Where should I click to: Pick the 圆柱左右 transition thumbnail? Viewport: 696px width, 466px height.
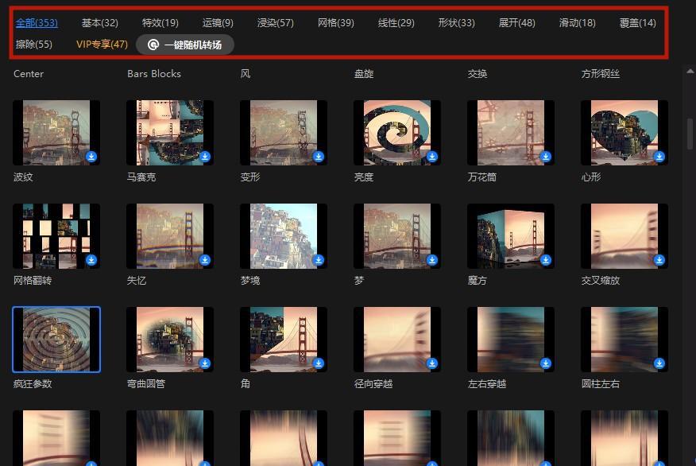pos(624,340)
